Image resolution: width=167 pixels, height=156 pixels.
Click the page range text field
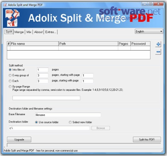click(x=46, y=98)
